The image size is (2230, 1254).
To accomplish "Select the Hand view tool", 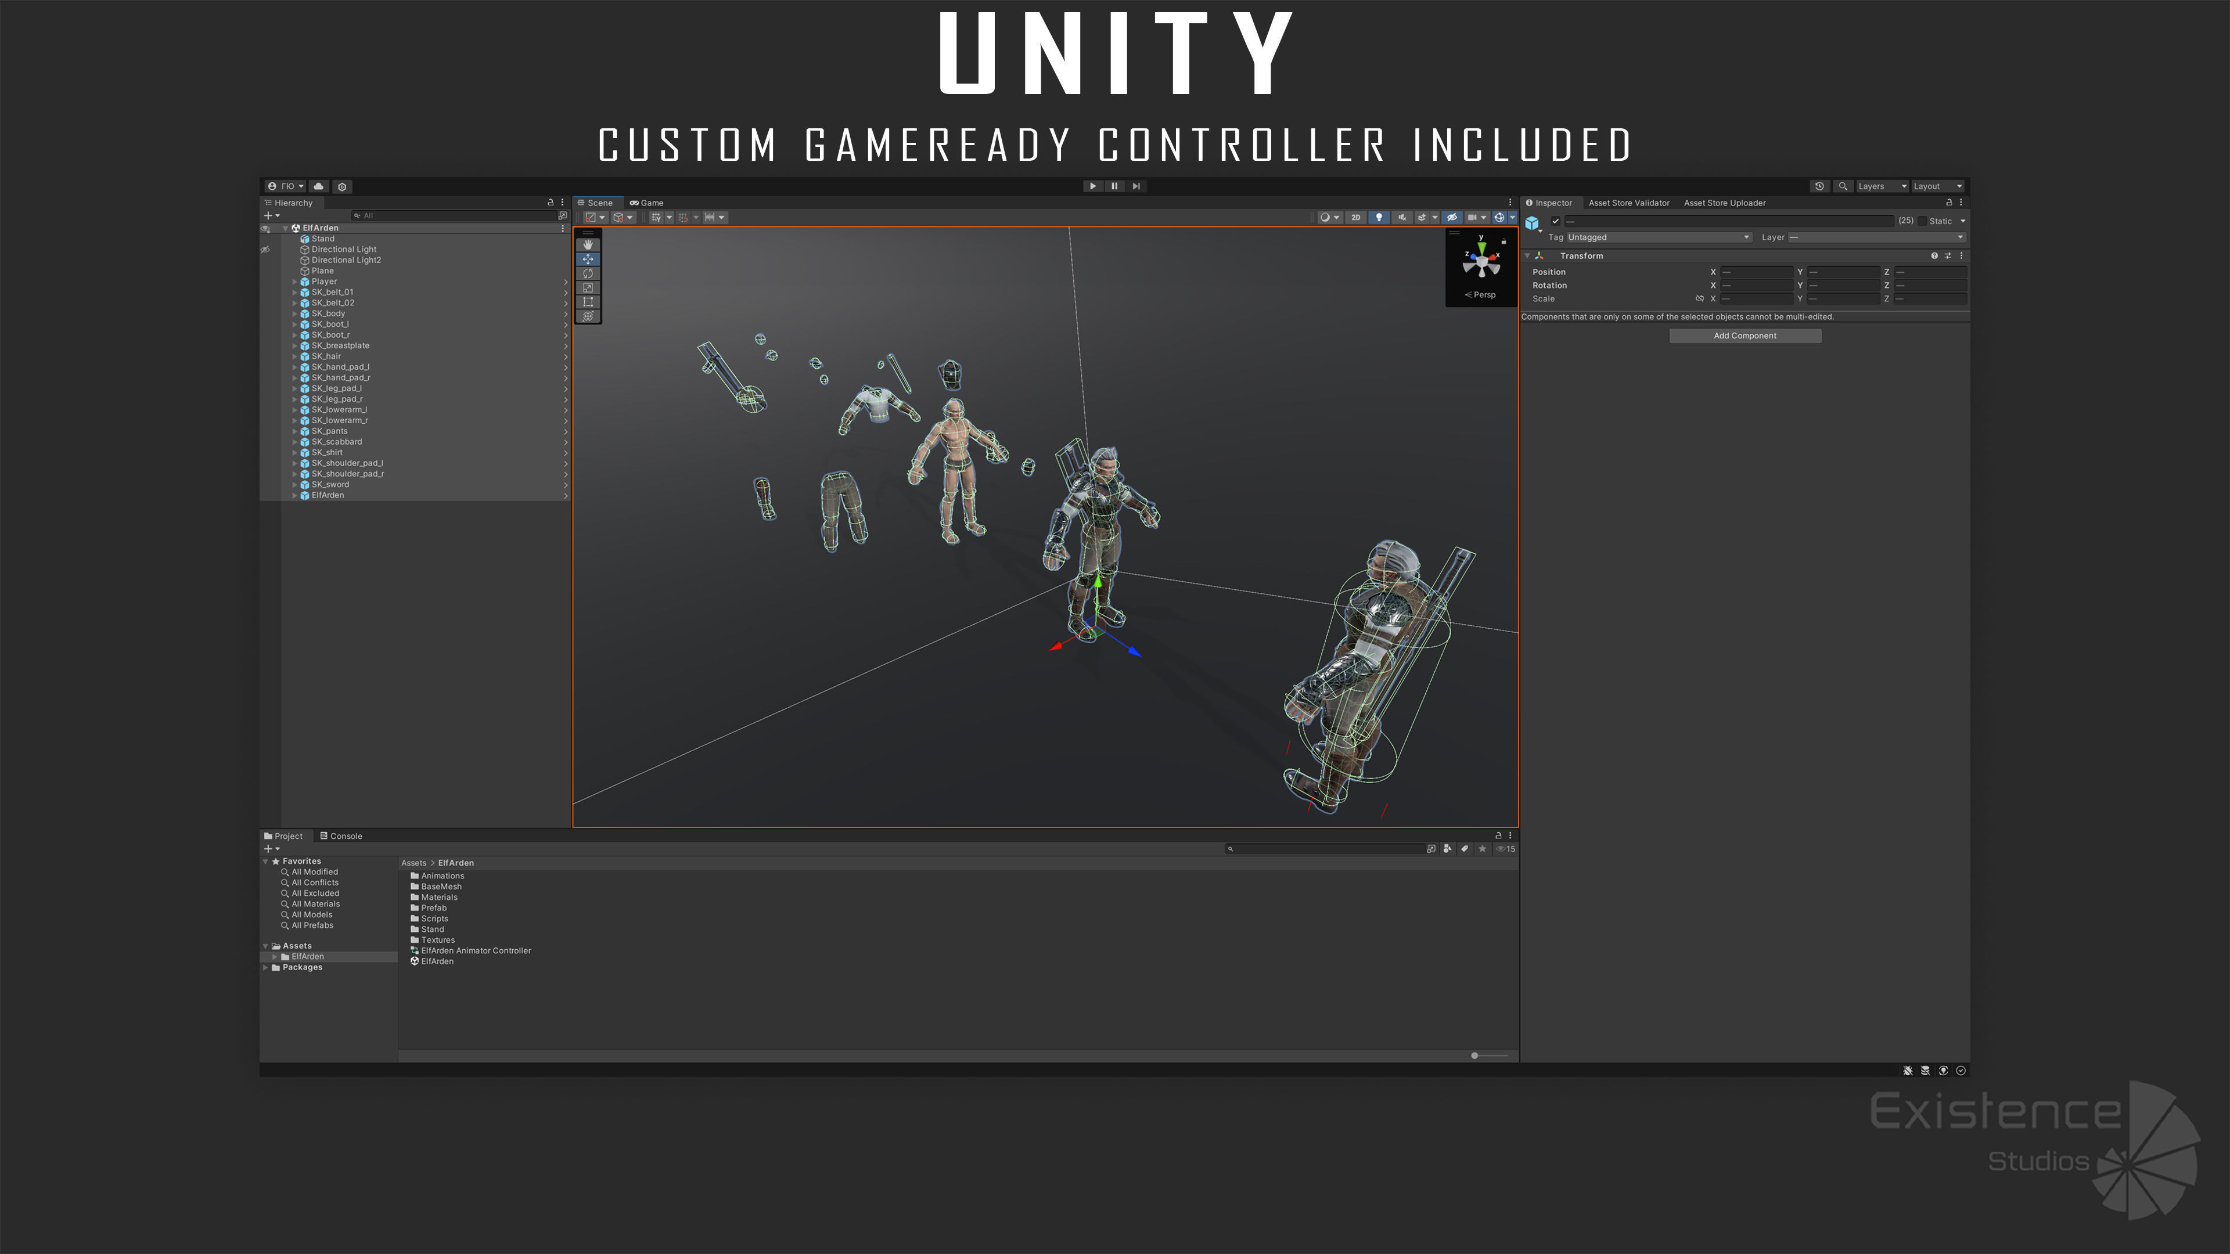I will [x=588, y=245].
